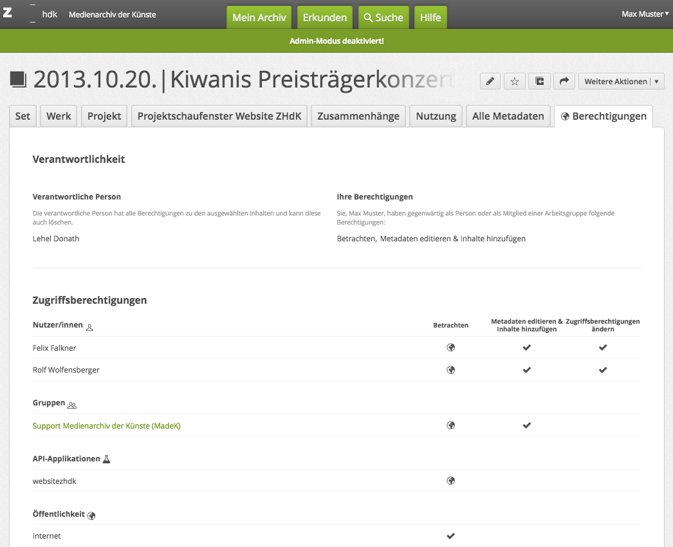The width and height of the screenshot is (673, 547).
Task: Open the Projektschaufenster Website ZHdK tab
Action: tap(219, 116)
